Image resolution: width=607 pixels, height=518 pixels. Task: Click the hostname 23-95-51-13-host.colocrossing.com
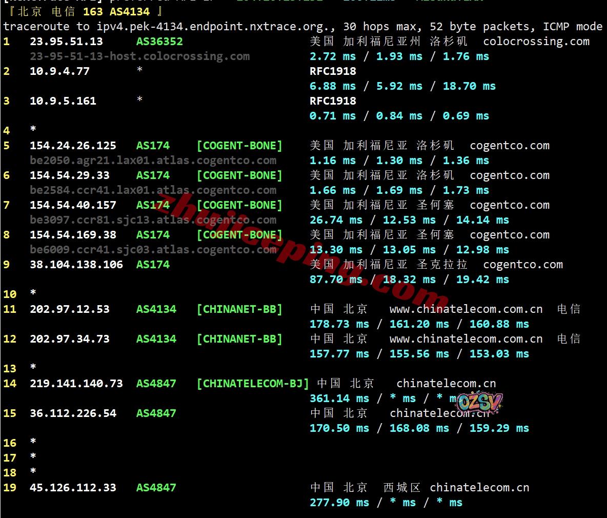[x=140, y=56]
